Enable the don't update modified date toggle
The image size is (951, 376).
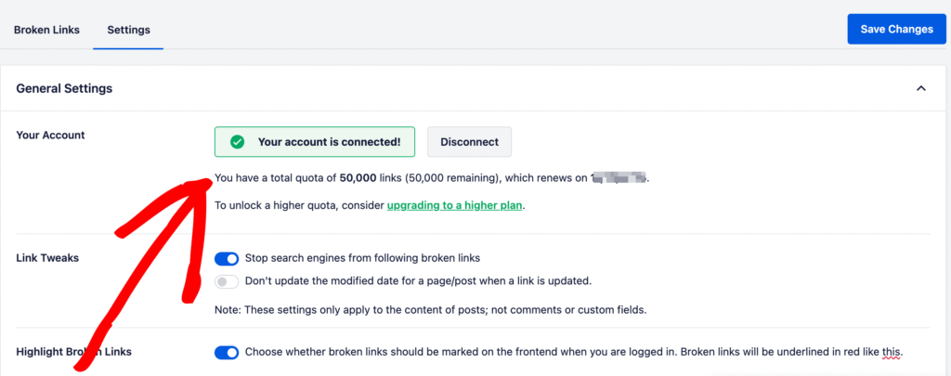(x=227, y=280)
